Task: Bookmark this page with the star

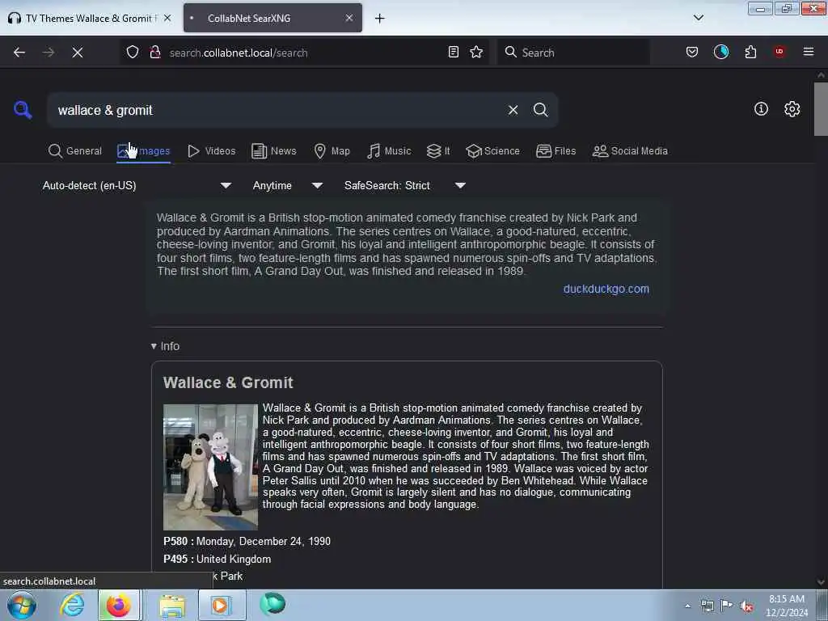Action: (476, 52)
